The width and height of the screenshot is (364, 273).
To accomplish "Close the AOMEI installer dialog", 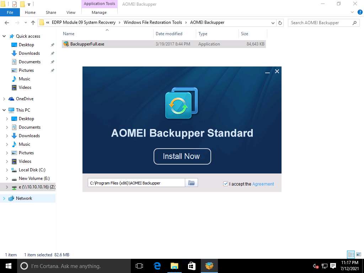I will 277,71.
